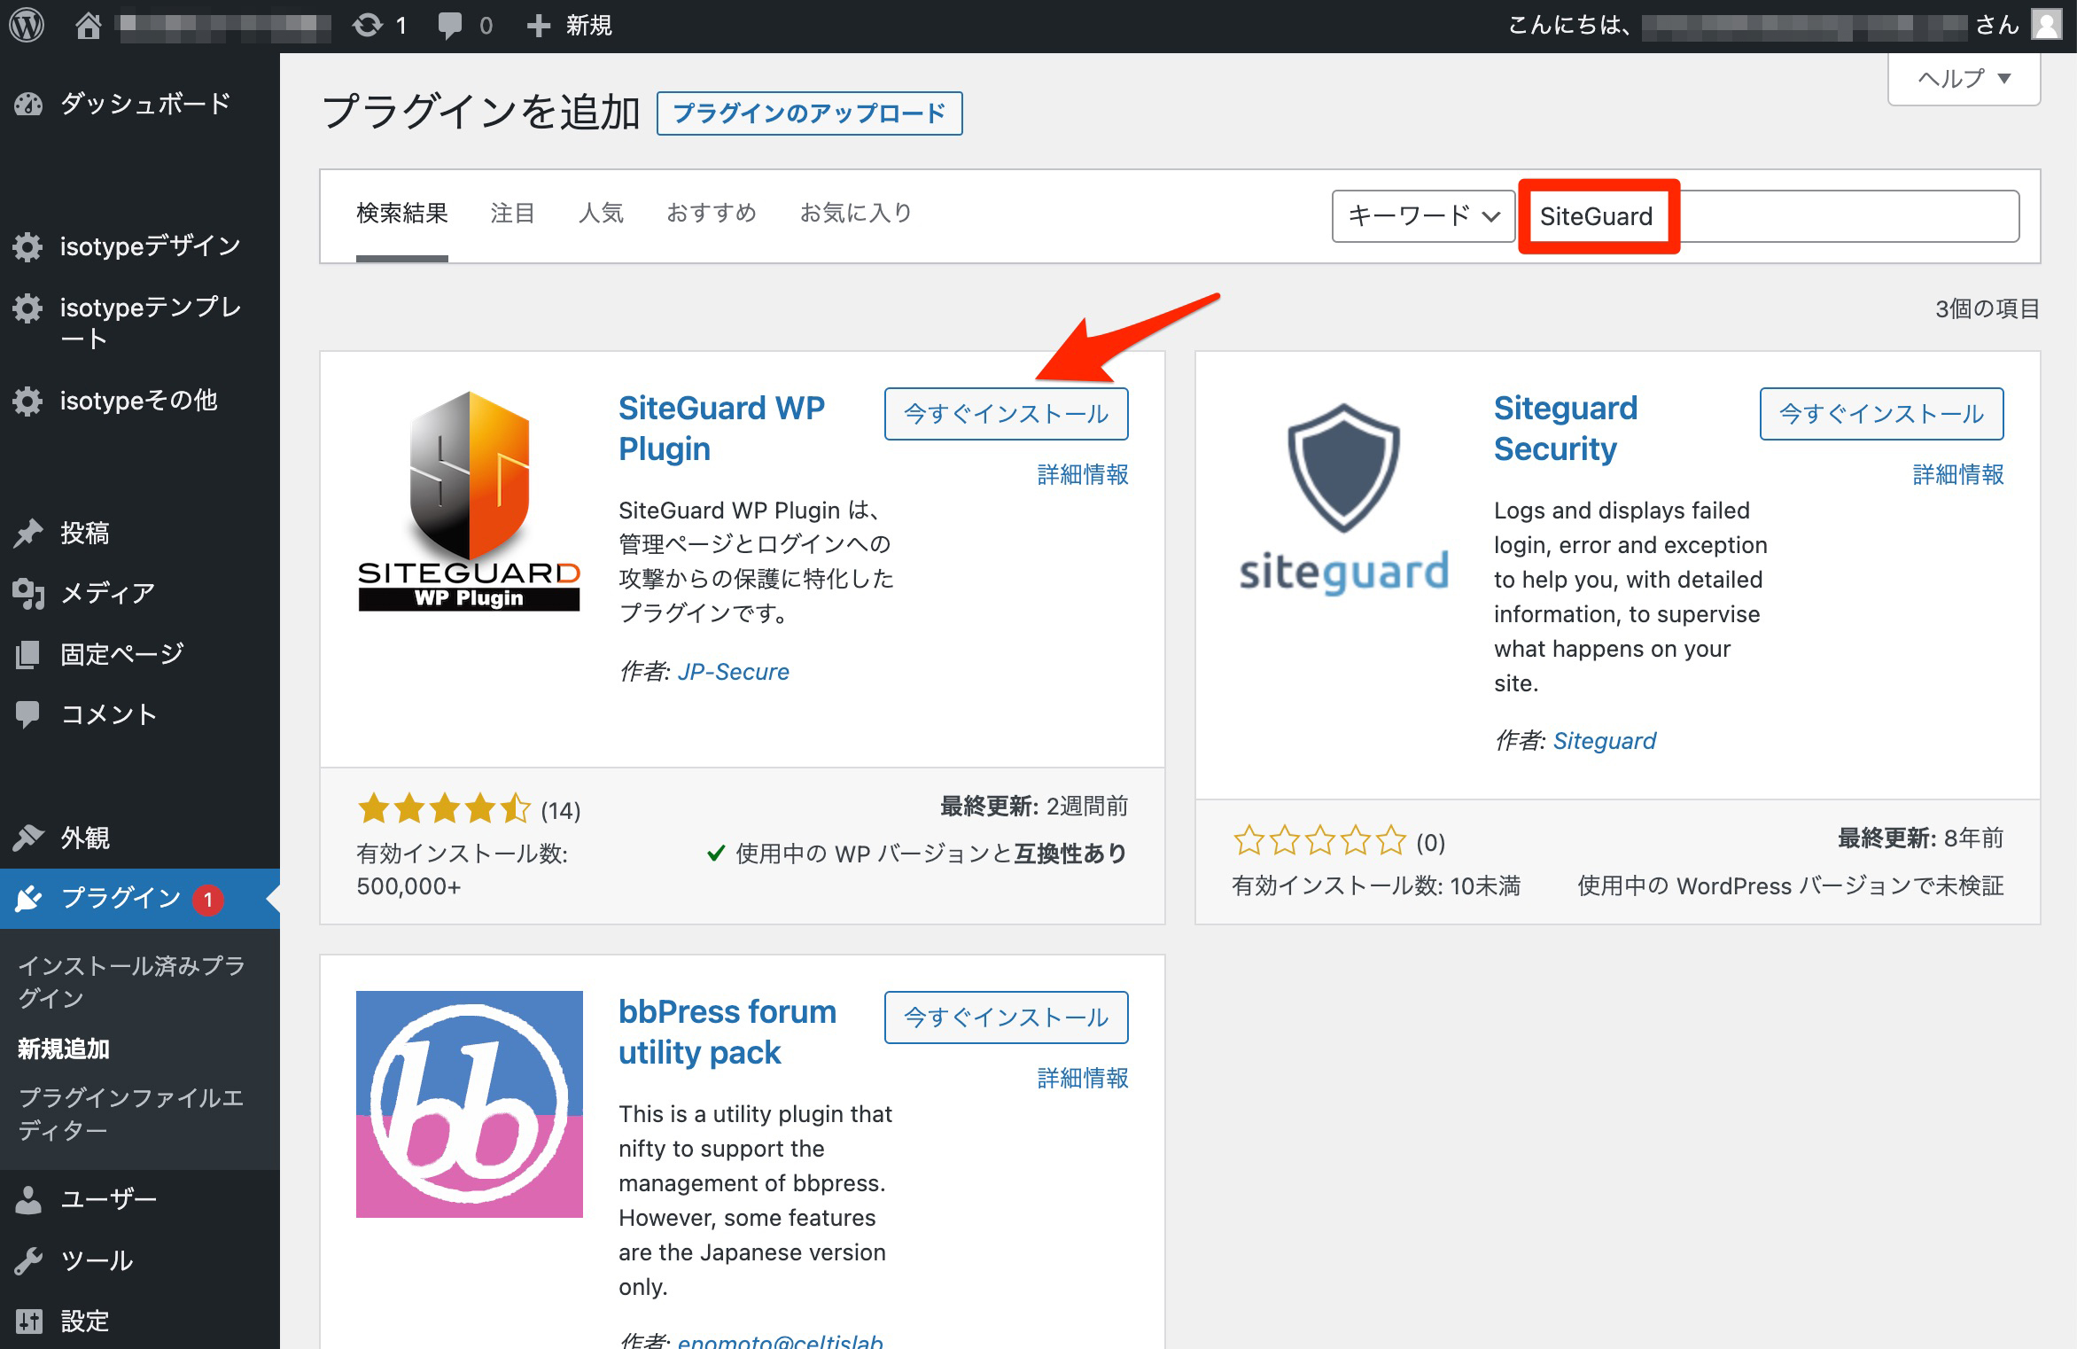
Task: Click the コメント bubble icon in sidebar
Action: tap(27, 714)
